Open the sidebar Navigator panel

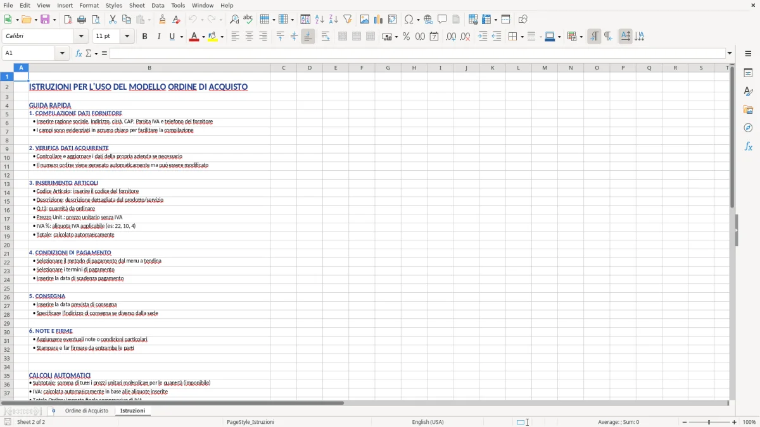748,128
